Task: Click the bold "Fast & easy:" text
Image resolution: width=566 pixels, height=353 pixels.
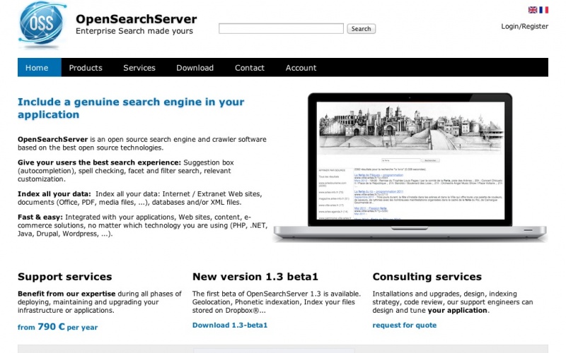Action: pos(40,217)
